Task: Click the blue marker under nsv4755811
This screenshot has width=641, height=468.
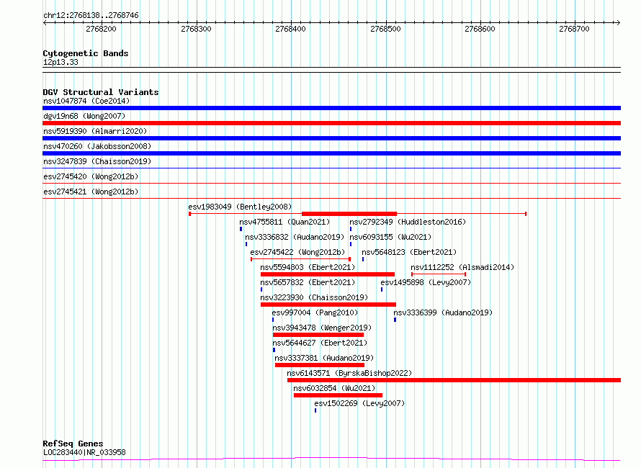Action: click(241, 229)
